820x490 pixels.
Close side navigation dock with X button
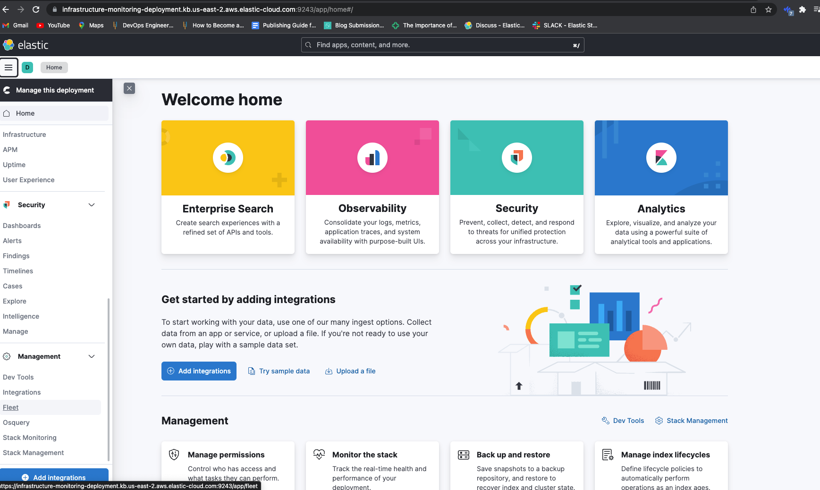(129, 88)
